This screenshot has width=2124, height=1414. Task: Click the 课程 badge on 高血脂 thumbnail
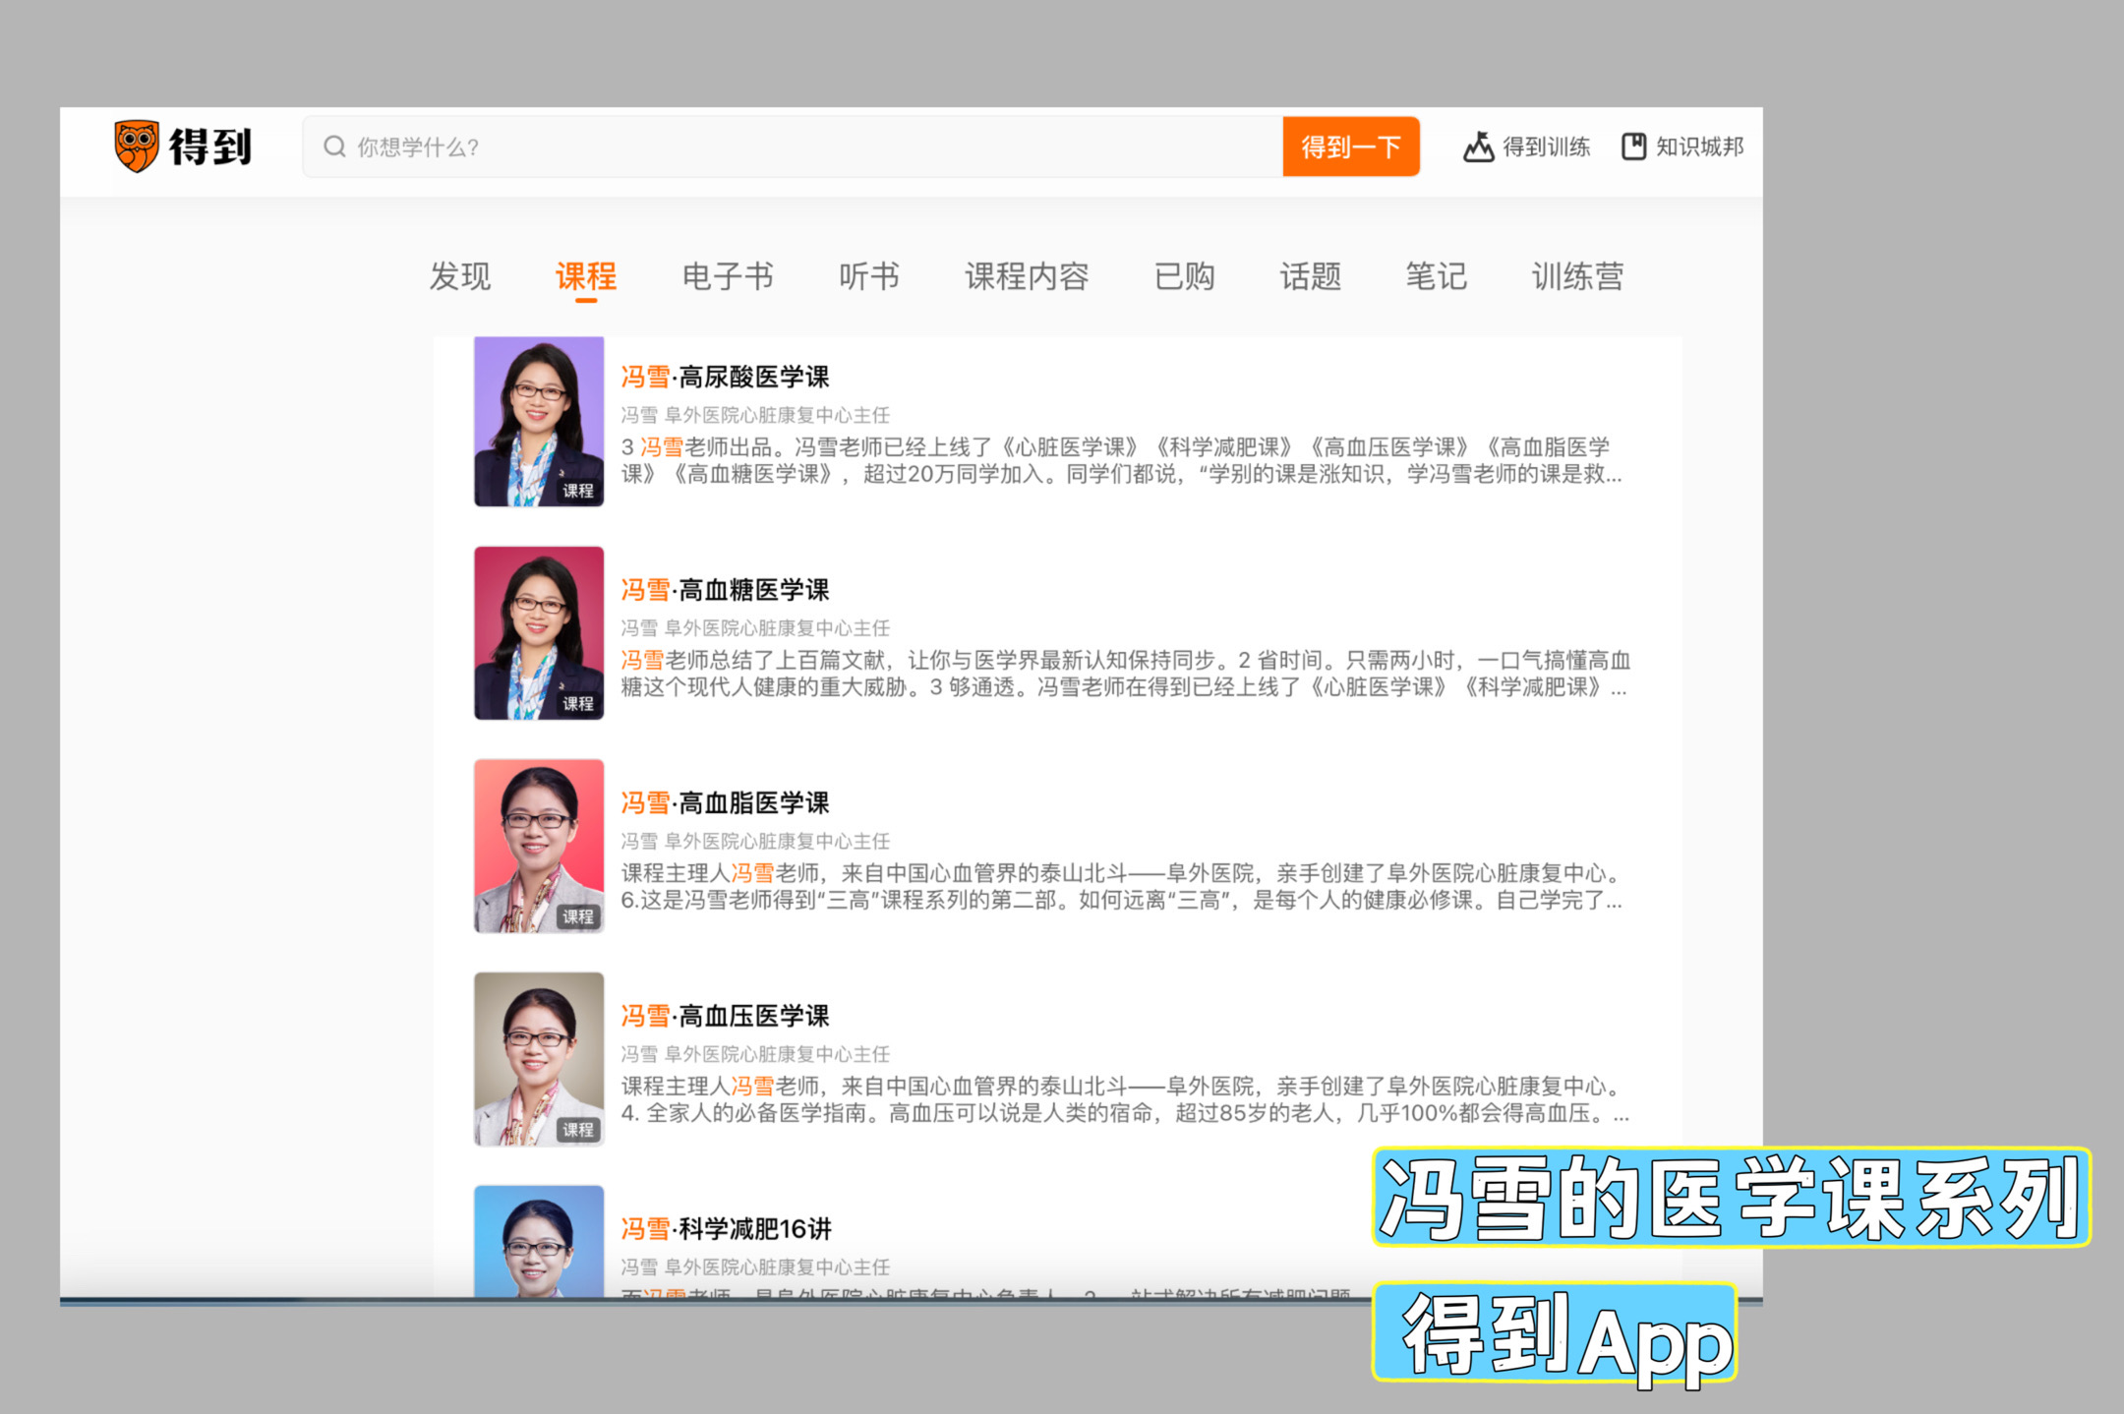(x=578, y=916)
